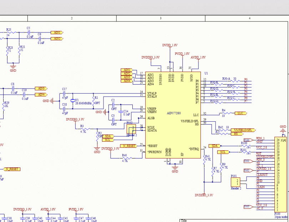Image resolution: width=289 pixels, height=222 pixels.
Task: Click resistor R101 designator
Action: point(243,150)
